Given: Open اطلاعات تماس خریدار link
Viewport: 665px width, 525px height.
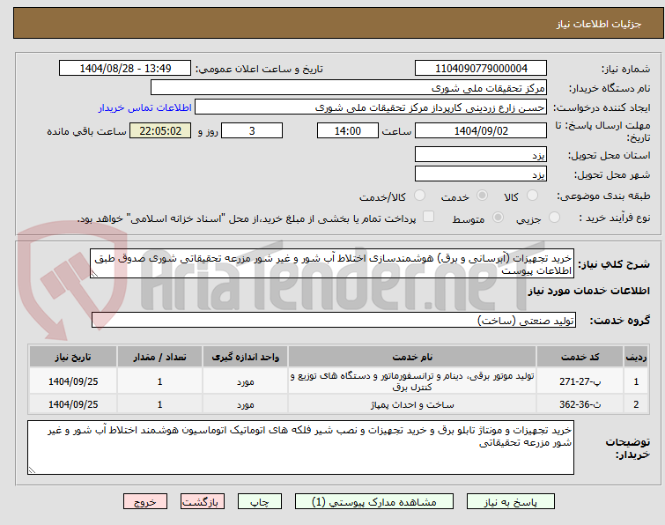Looking at the screenshot, I should point(145,107).
